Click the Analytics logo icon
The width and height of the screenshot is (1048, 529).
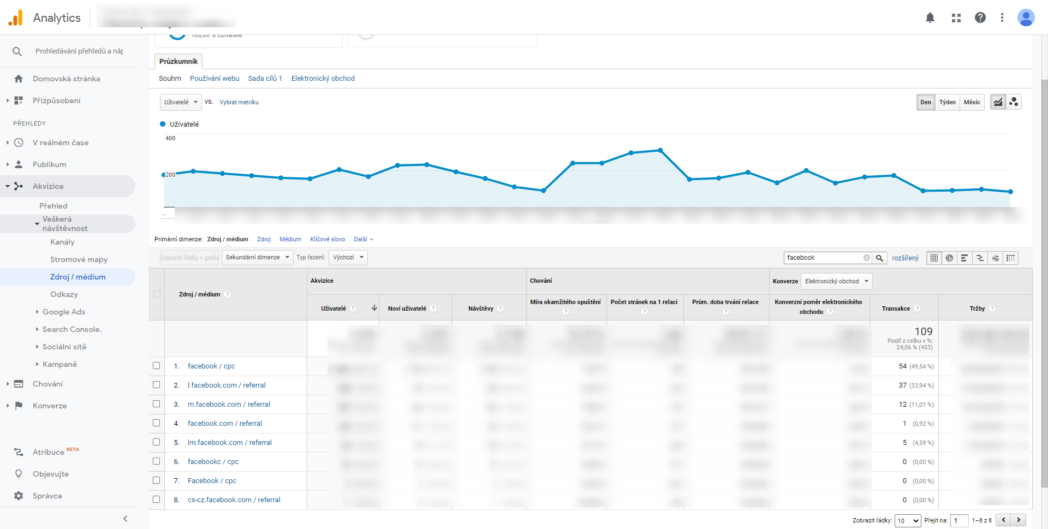click(16, 17)
